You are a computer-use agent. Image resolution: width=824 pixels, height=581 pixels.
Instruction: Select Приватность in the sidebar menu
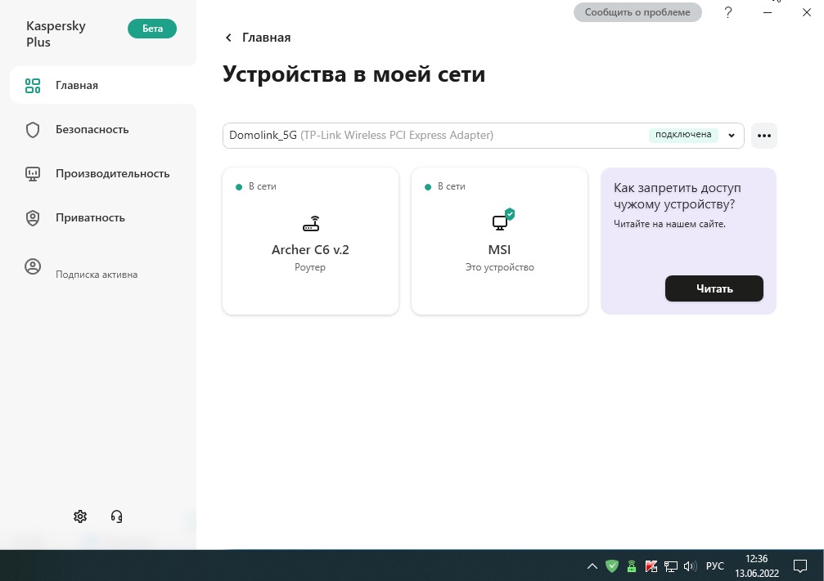[90, 218]
